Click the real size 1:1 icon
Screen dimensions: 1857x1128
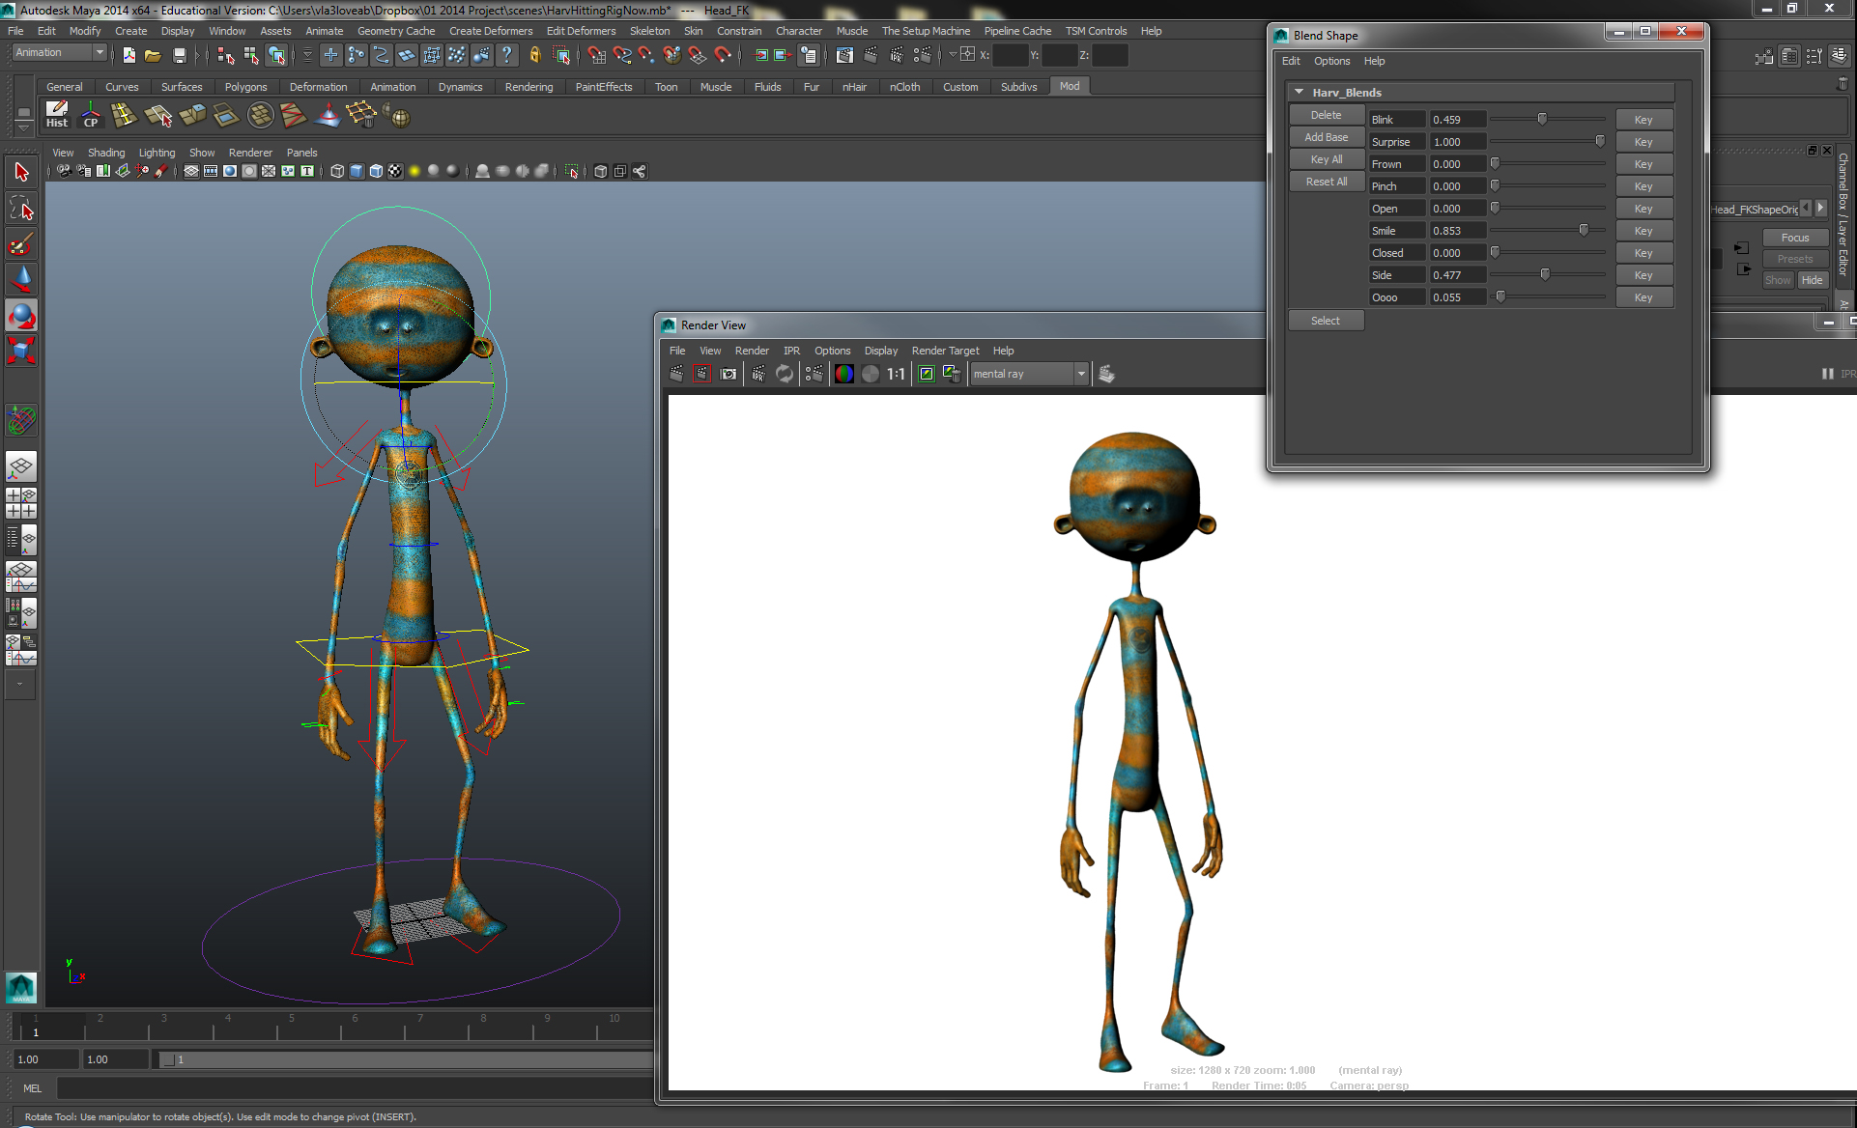(896, 374)
